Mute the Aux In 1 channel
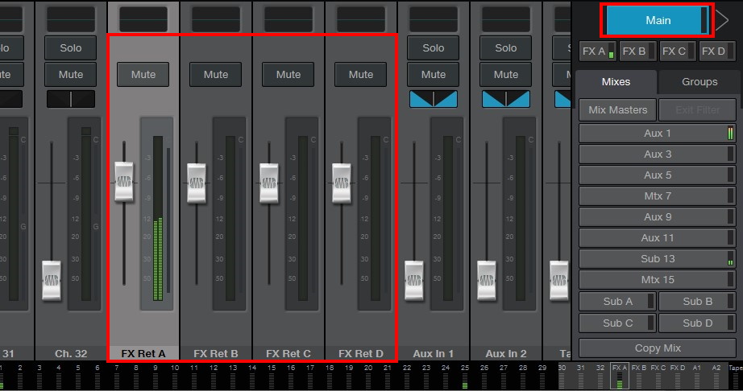Screen dimensions: 743x391 (x=433, y=74)
